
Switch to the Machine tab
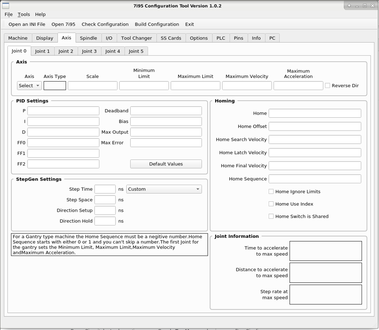click(x=18, y=38)
